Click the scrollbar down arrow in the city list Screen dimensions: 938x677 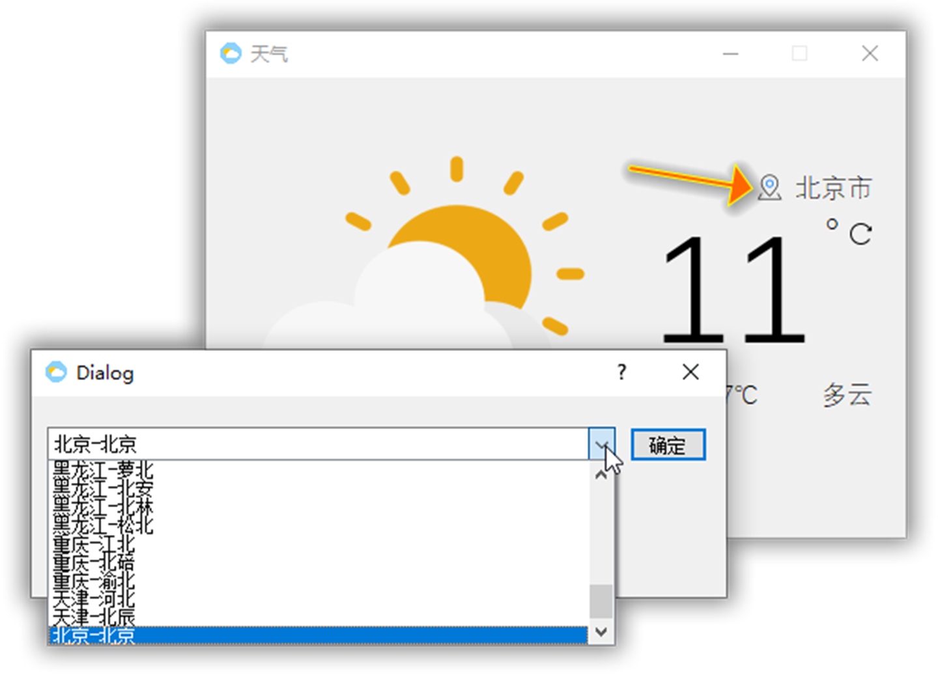(601, 630)
